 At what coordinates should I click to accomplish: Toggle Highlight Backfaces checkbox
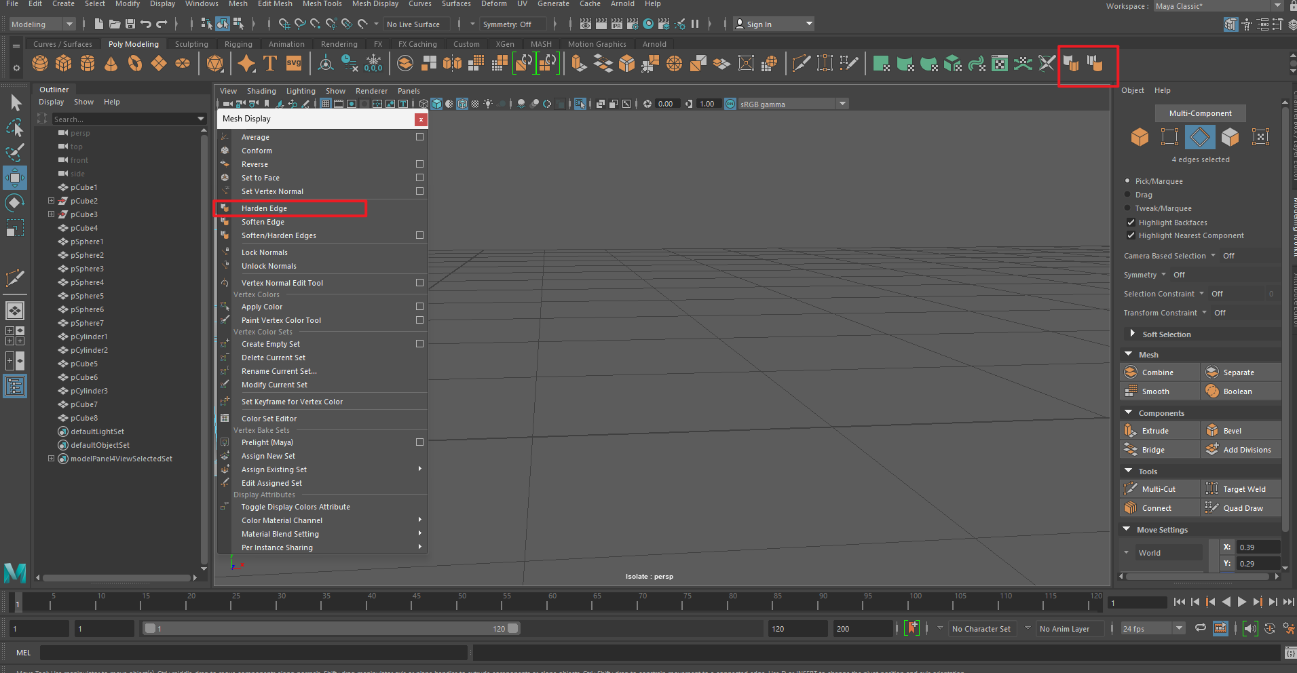(x=1131, y=223)
